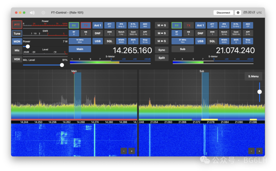Open sub IPO Amp 1 selector
The width and height of the screenshot is (276, 171).
pyautogui.click(x=224, y=25)
